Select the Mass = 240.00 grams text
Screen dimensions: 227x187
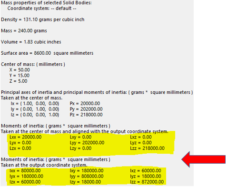point(24,30)
